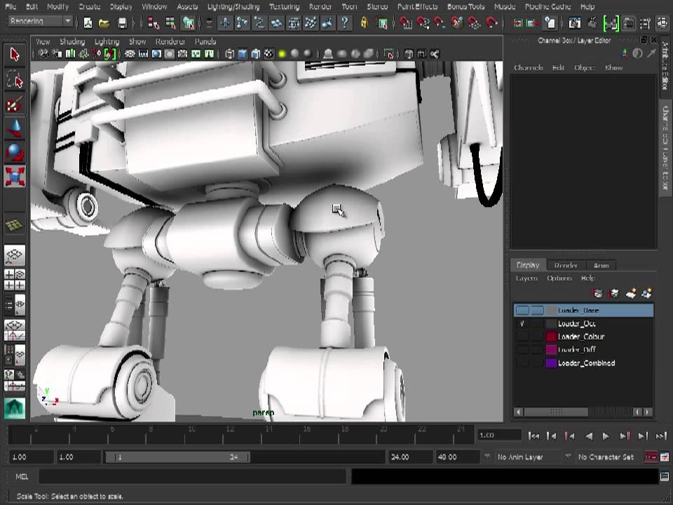The image size is (673, 505).
Task: Enable smooth shade all cube icon
Action: pyautogui.click(x=243, y=54)
